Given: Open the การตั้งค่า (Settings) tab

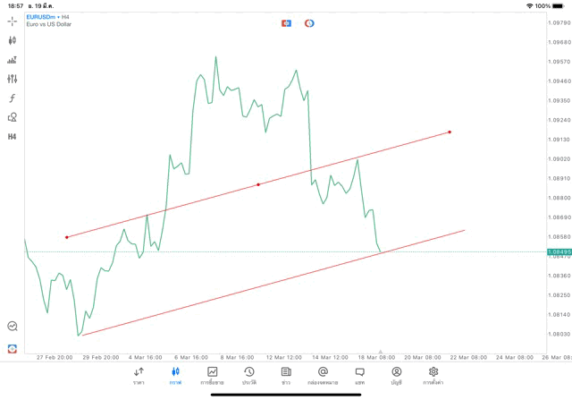Looking at the screenshot, I should (433, 375).
